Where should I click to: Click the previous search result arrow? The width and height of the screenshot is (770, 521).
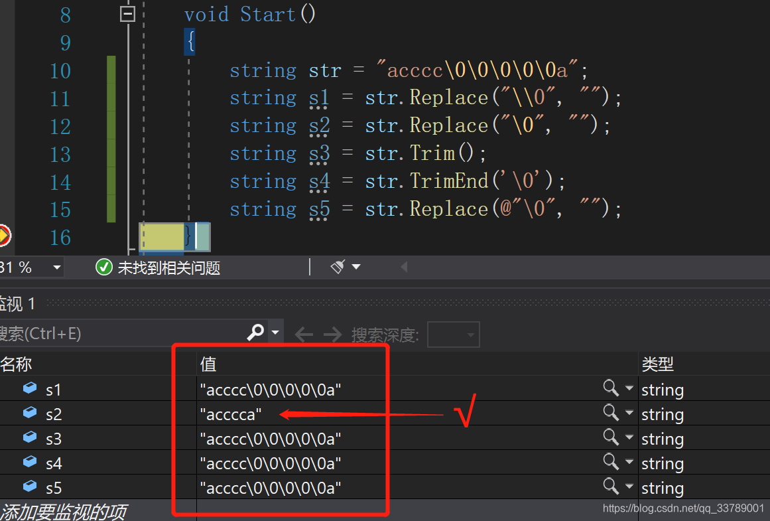pyautogui.click(x=304, y=335)
